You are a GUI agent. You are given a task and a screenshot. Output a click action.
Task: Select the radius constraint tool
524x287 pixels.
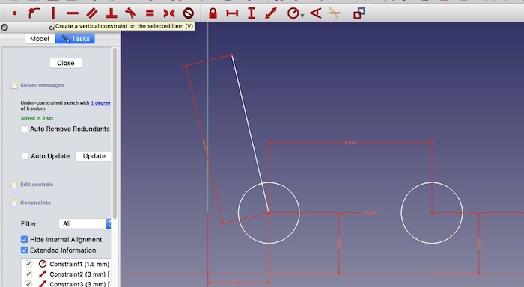[x=293, y=13]
